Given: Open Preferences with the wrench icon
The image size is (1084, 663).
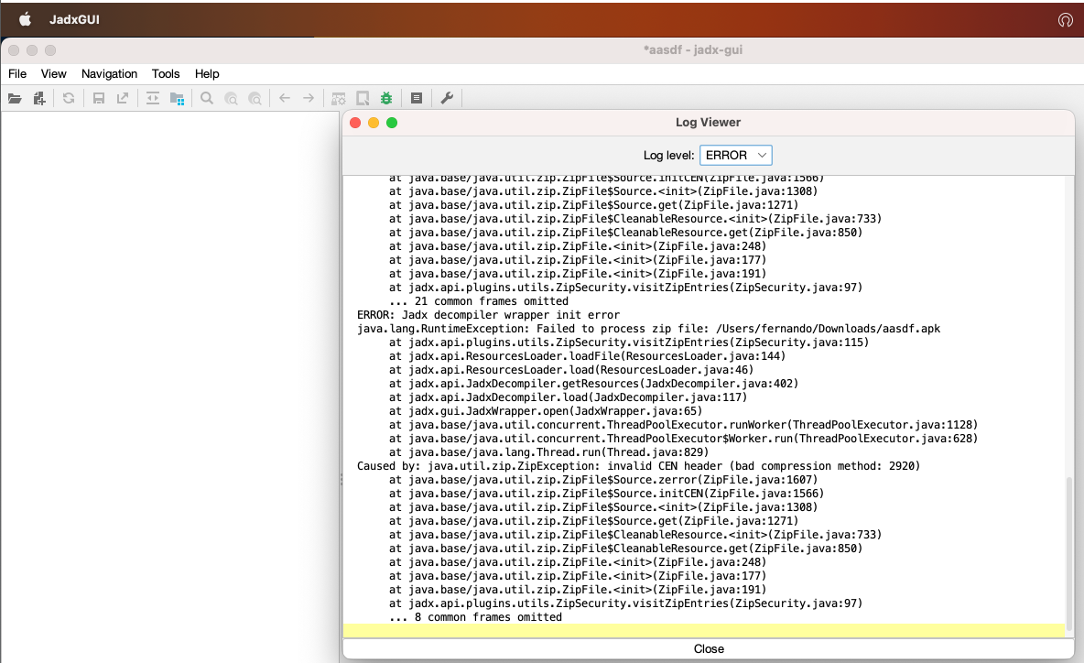Looking at the screenshot, I should click(447, 98).
